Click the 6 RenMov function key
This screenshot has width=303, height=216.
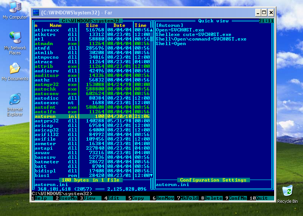point(163,198)
